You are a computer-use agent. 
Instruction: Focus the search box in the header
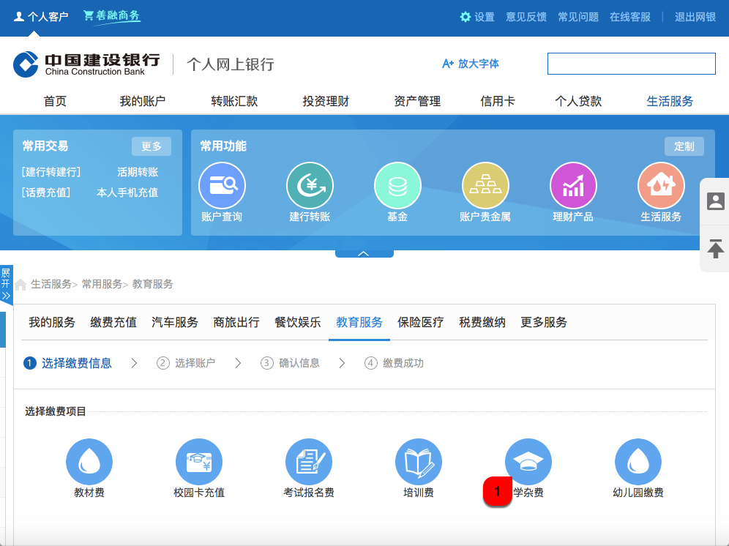pyautogui.click(x=631, y=64)
